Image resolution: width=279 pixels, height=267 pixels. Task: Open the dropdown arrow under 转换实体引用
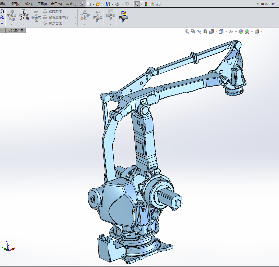24,24
